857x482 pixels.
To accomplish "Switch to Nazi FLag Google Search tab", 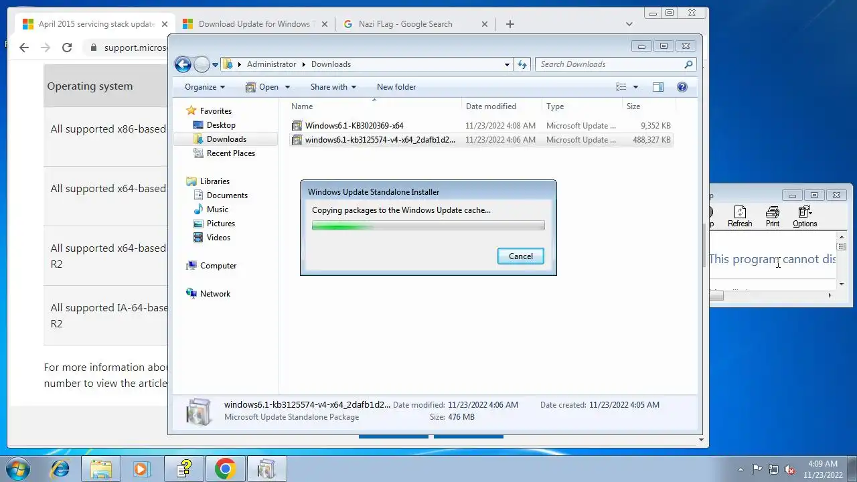I will click(x=416, y=24).
